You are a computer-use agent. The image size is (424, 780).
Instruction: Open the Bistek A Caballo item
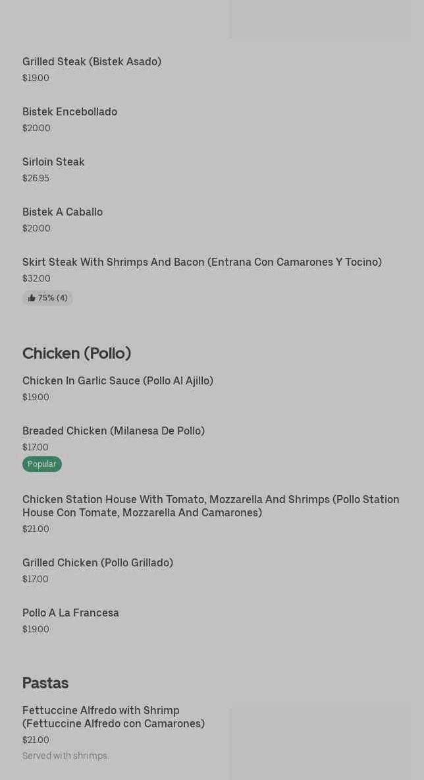coord(63,212)
